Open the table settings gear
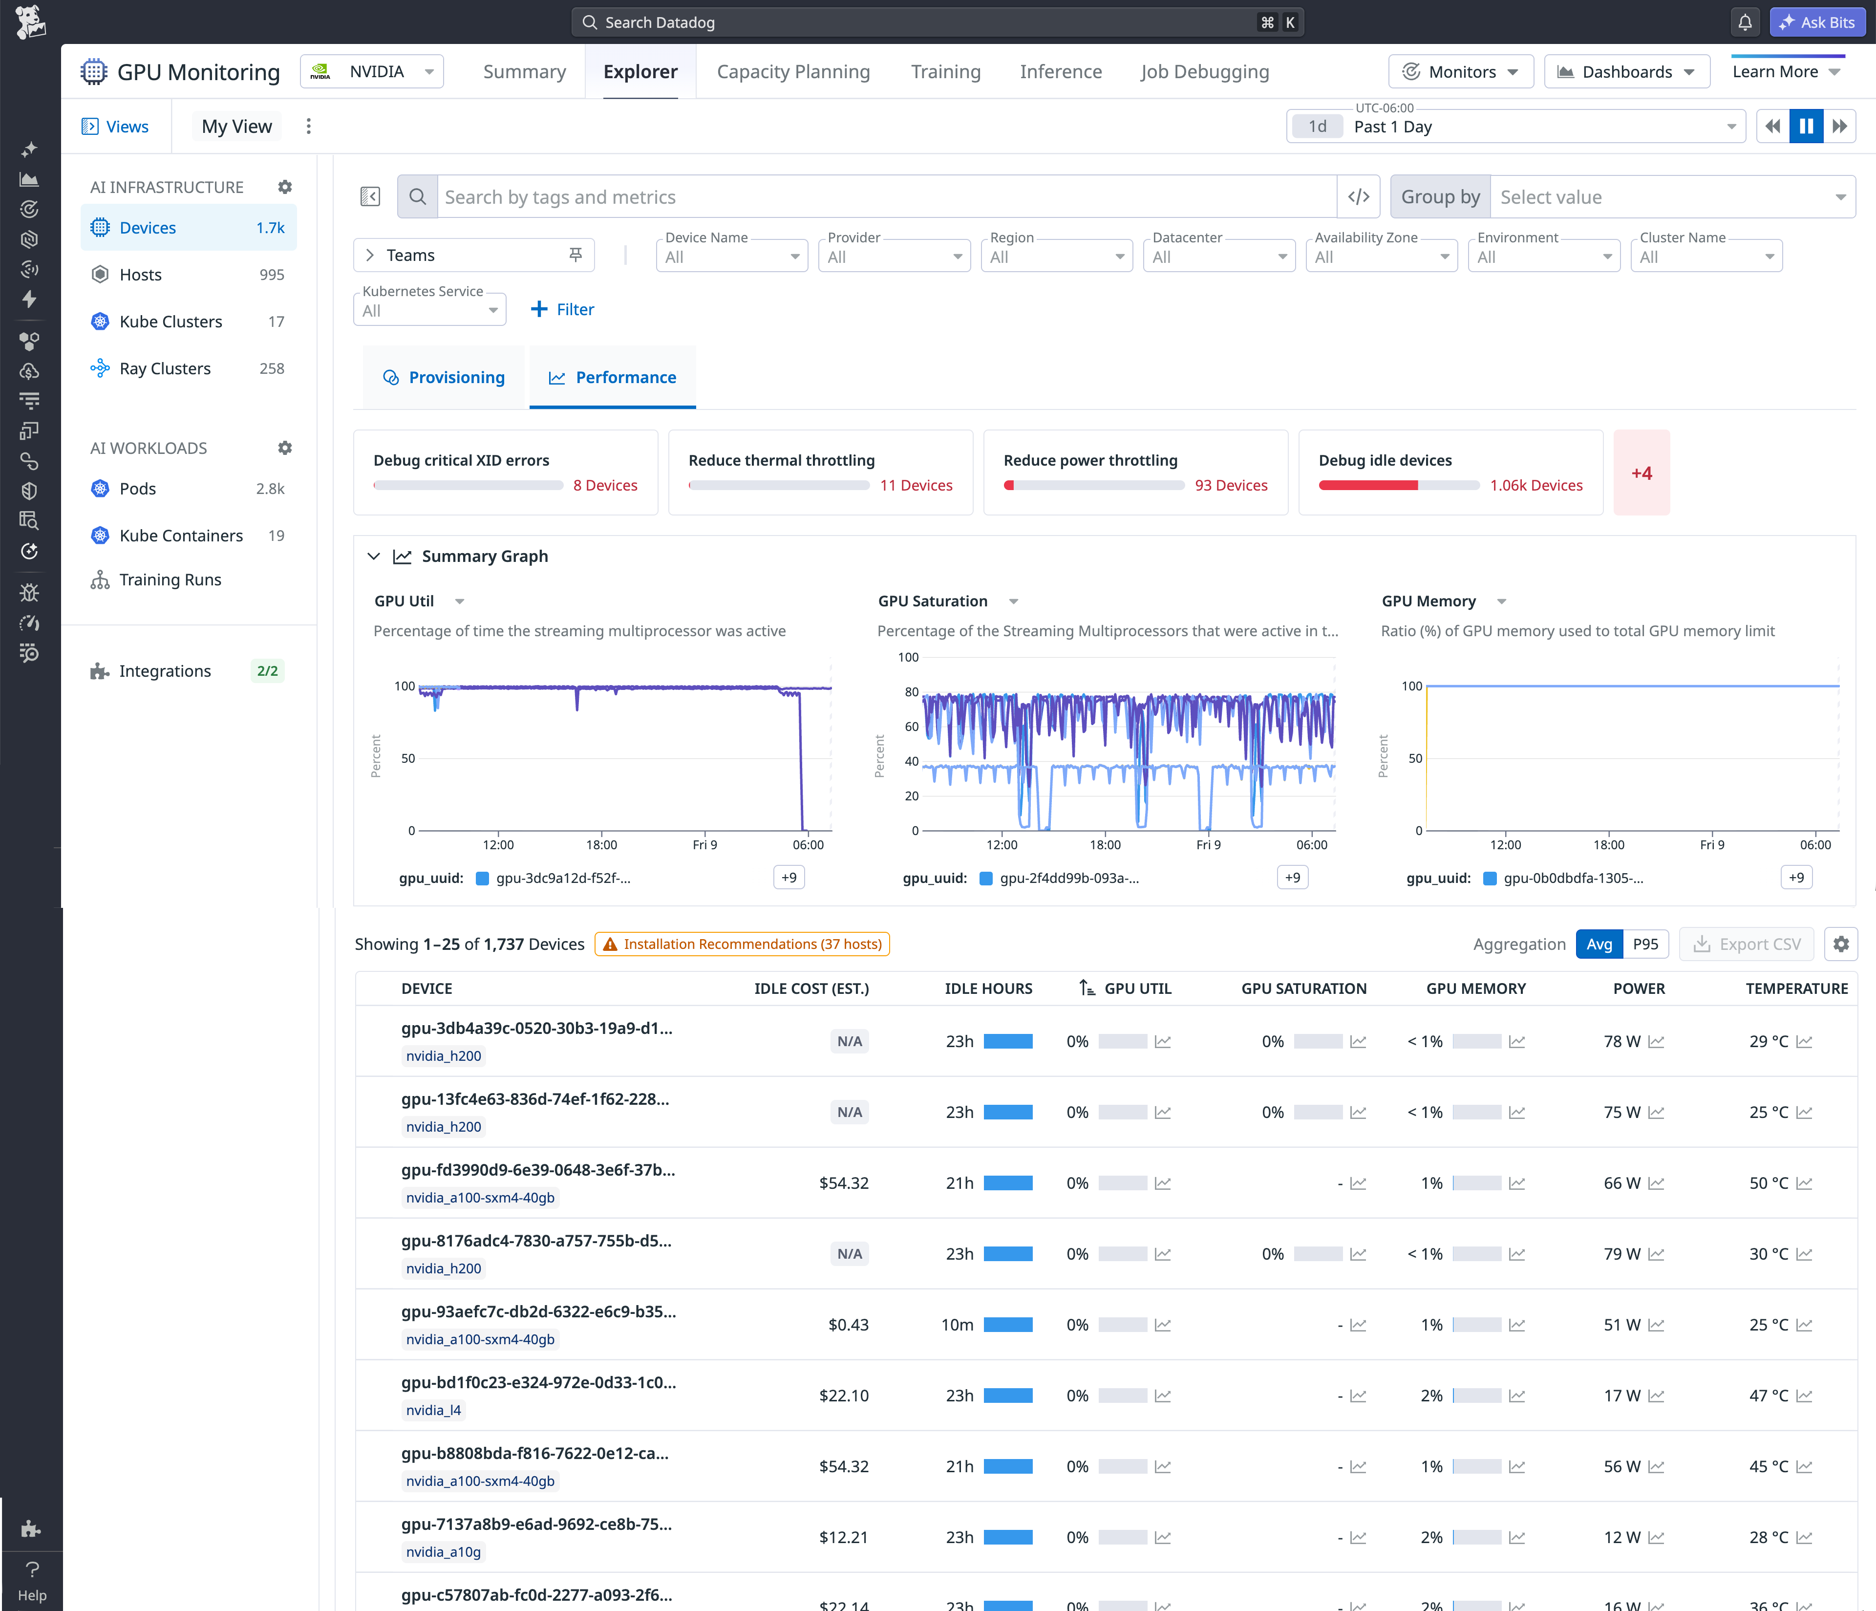This screenshot has width=1876, height=1611. pyautogui.click(x=1841, y=944)
